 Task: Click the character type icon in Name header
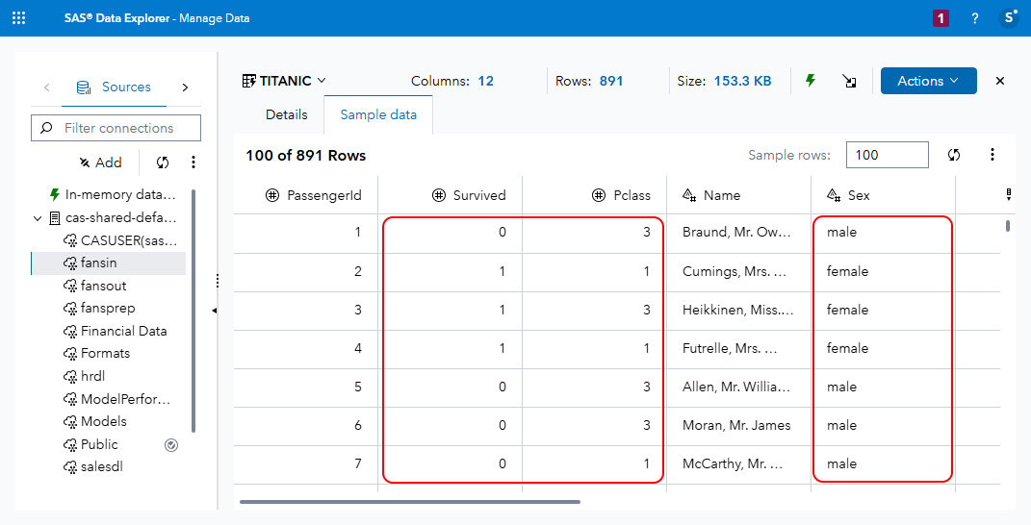(689, 195)
